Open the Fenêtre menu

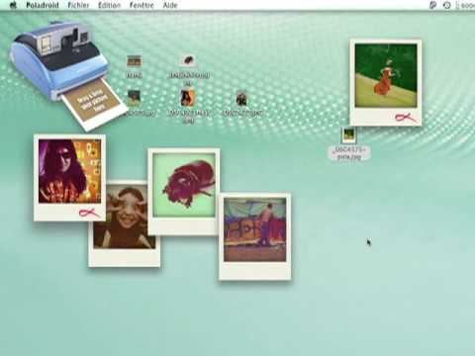click(142, 5)
